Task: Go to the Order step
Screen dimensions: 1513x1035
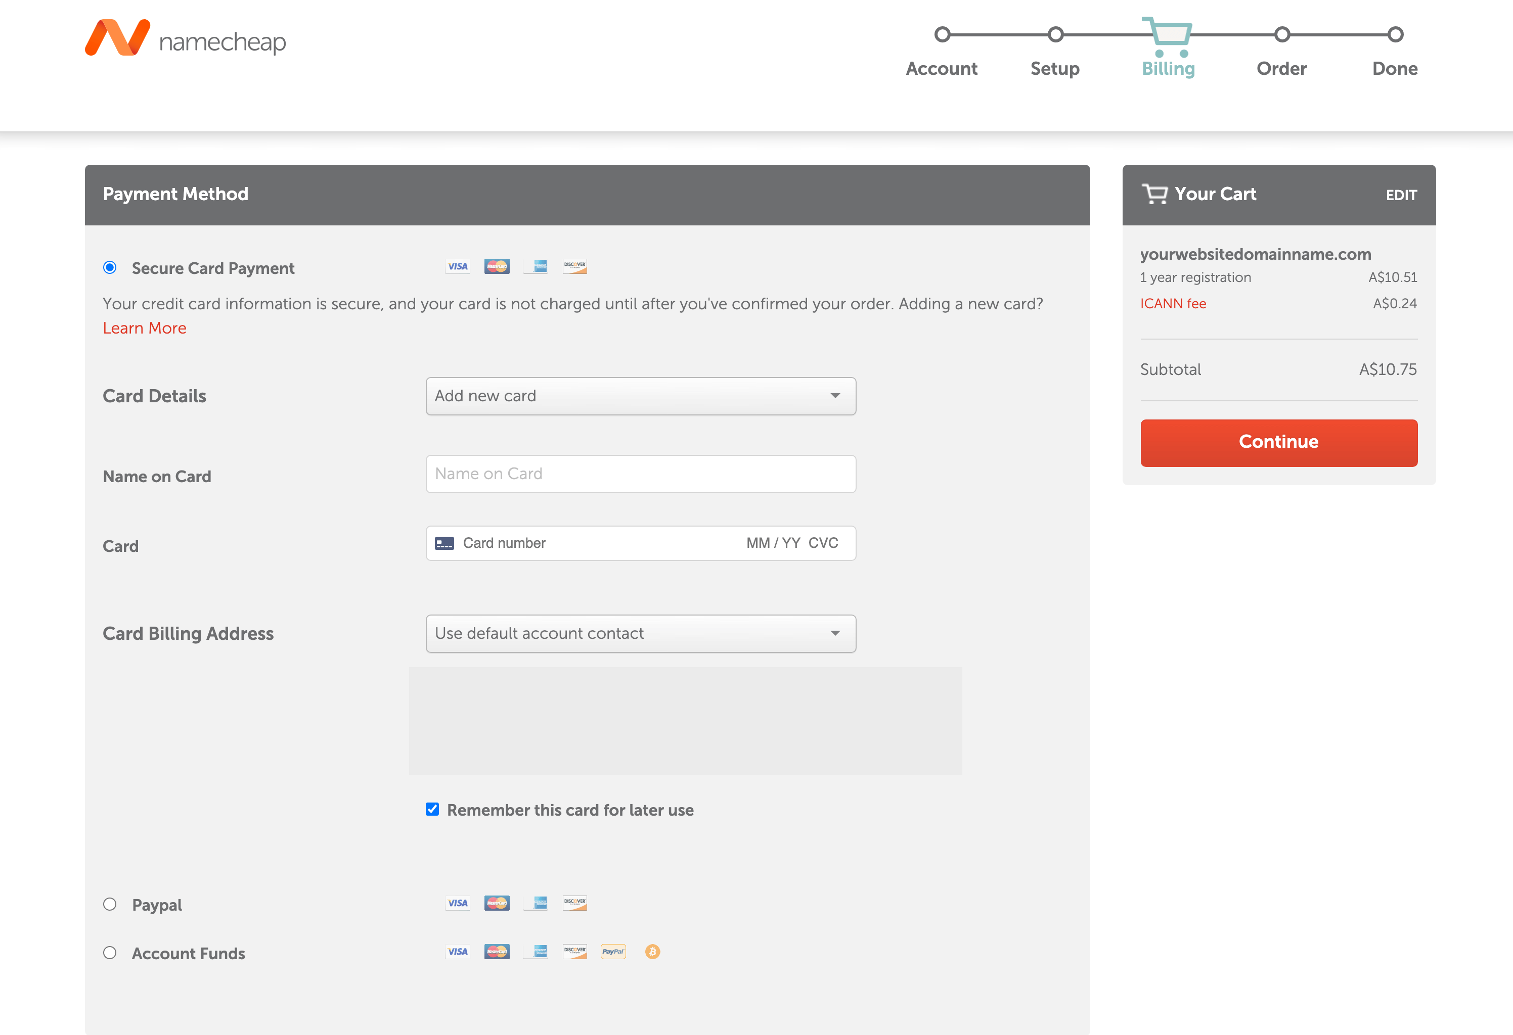Action: pos(1281,69)
